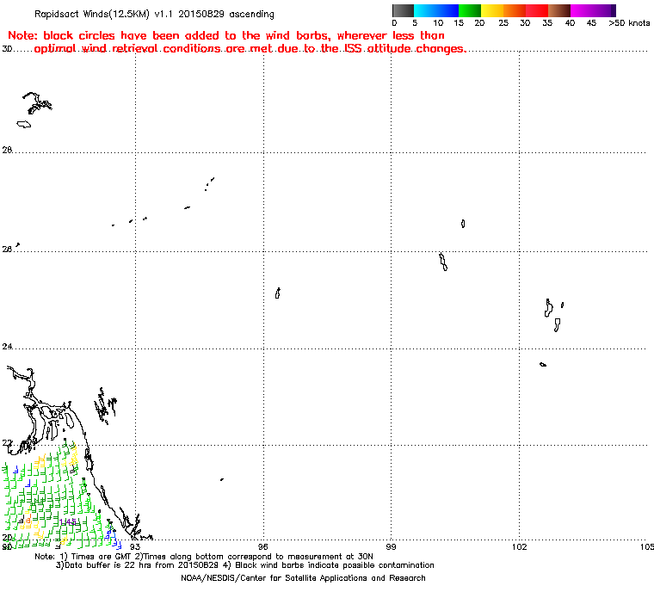Viewport: 654px width, 592px height.
Task: Click the '>50 knots' legend label
Action: point(629,23)
